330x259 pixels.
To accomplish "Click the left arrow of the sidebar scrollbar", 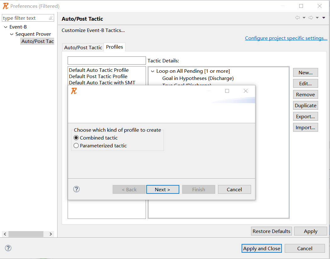I will click(x=5, y=234).
